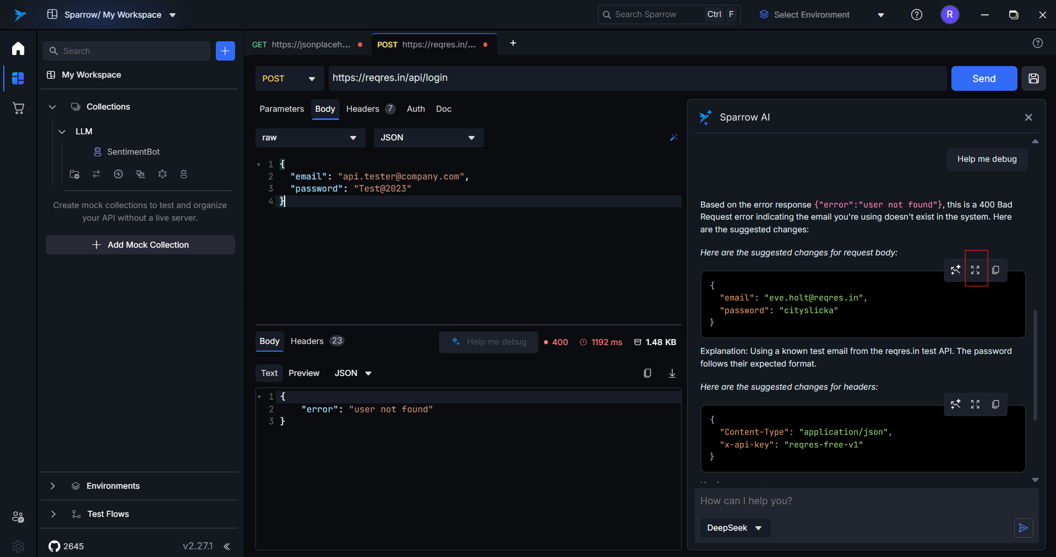Viewport: 1056px width, 557px height.
Task: Beautify the request body with wand icon
Action: (x=673, y=138)
